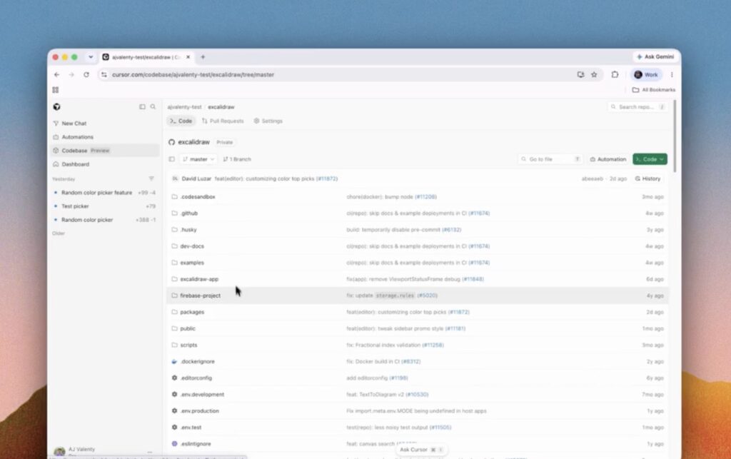
Task: Open Work profile menu
Action: point(645,74)
